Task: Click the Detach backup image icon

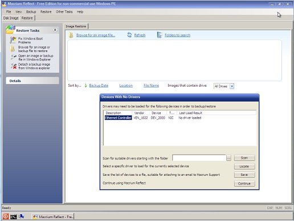Action: (x=14, y=66)
